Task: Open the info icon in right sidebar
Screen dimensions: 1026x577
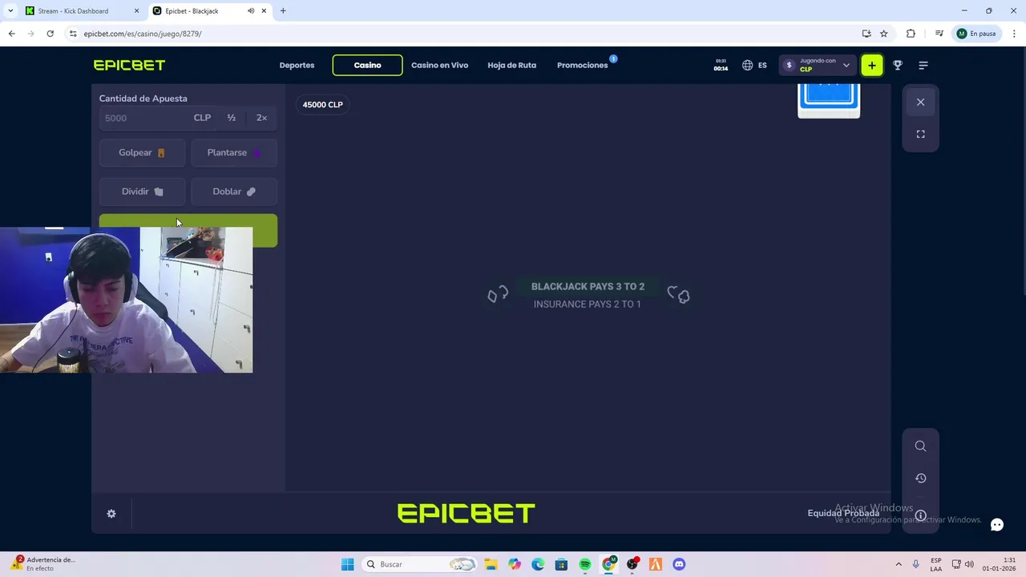Action: pyautogui.click(x=920, y=515)
